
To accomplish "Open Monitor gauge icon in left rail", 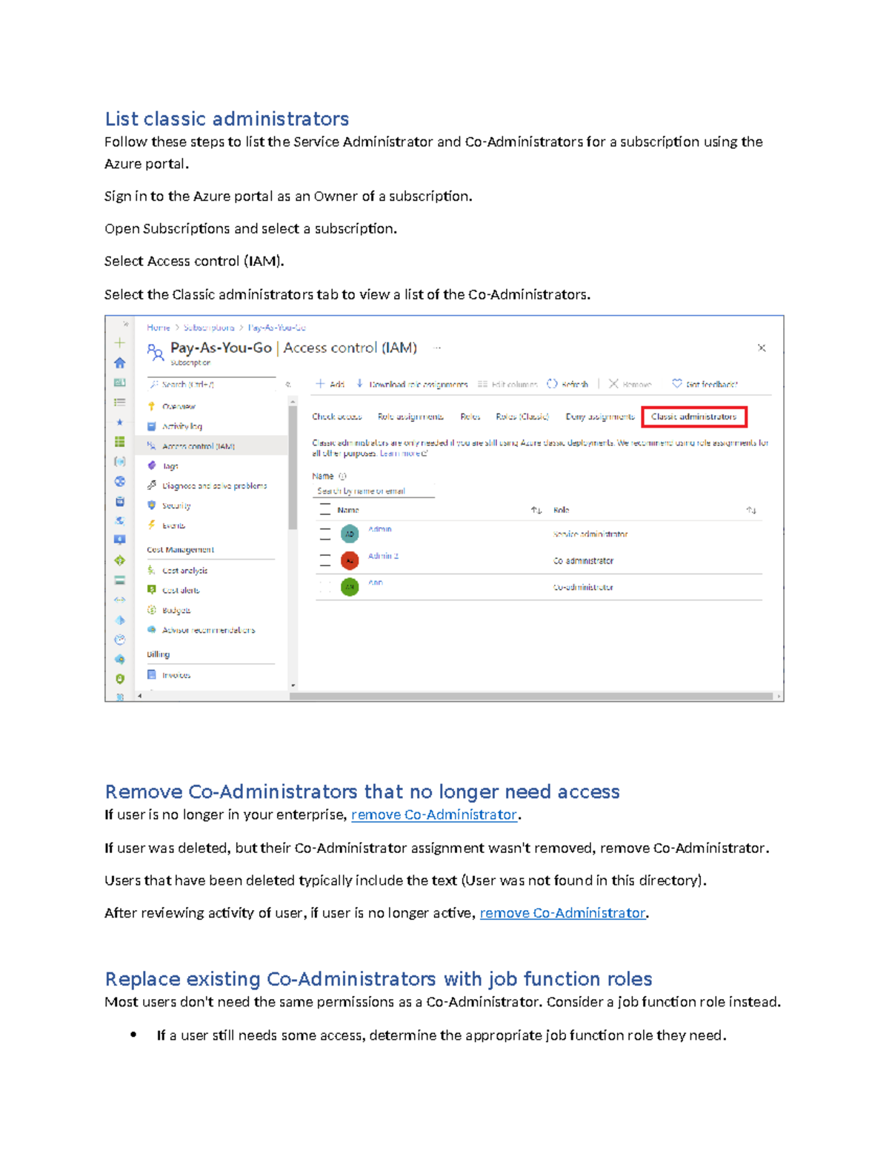I will point(120,640).
